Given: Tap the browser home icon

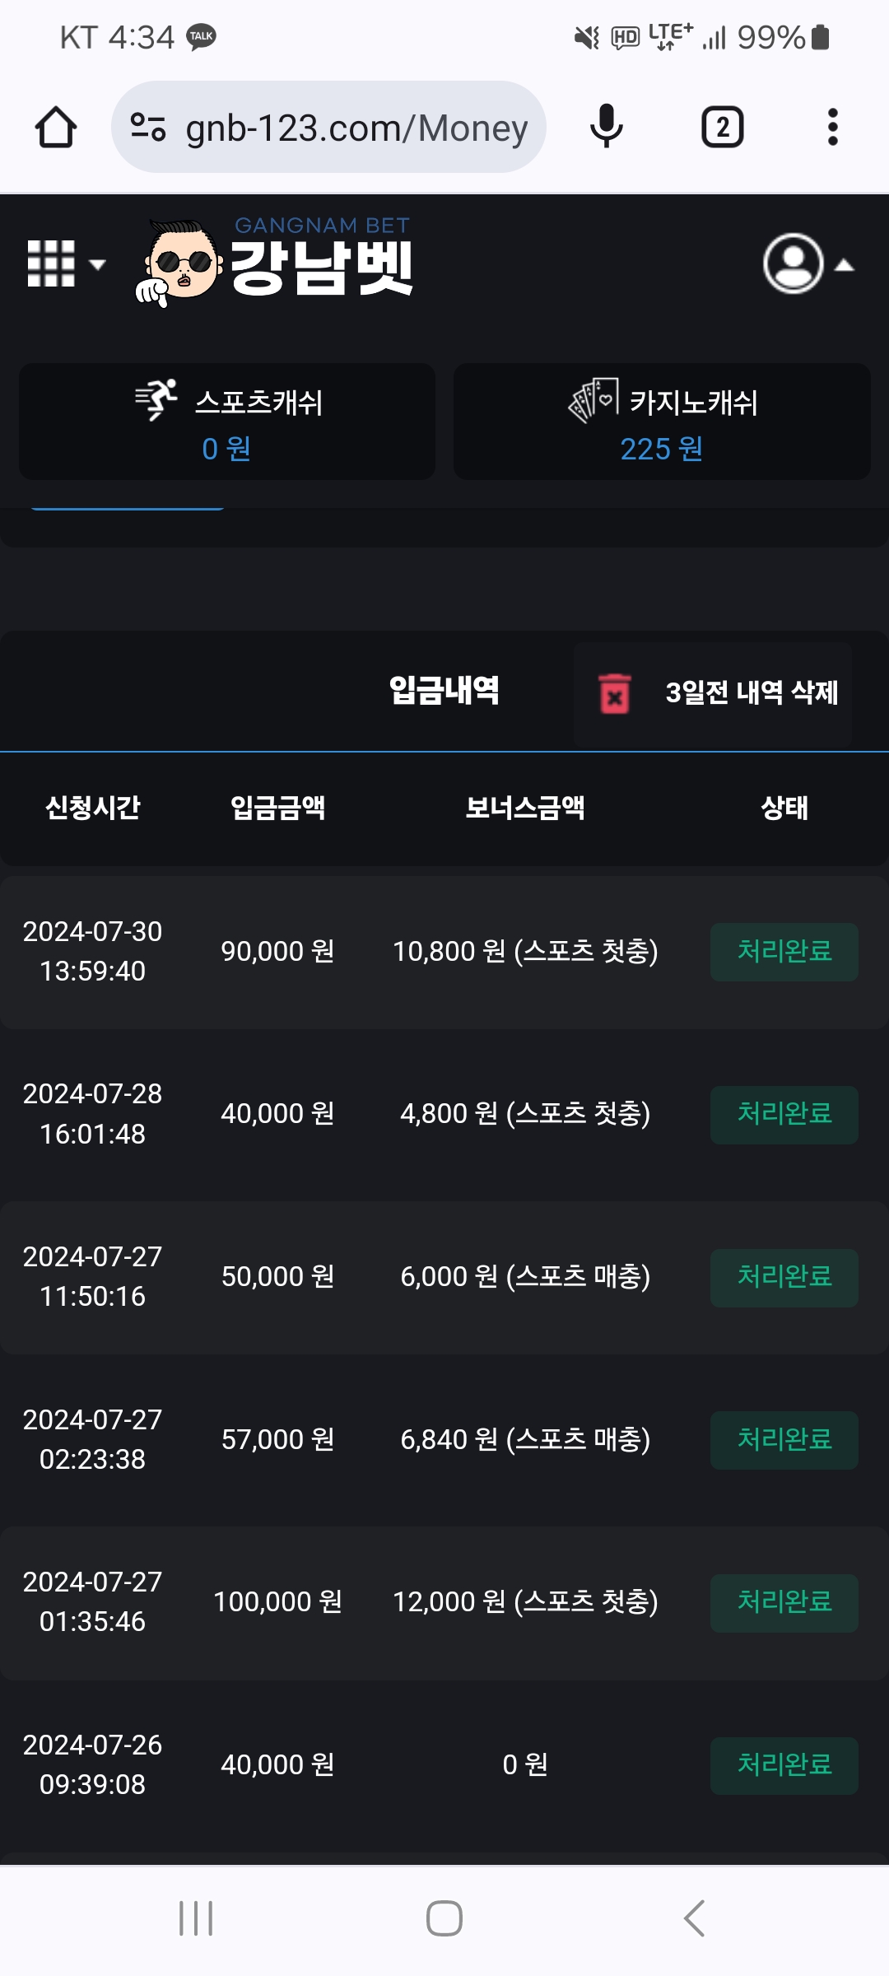Looking at the screenshot, I should pos(56,128).
